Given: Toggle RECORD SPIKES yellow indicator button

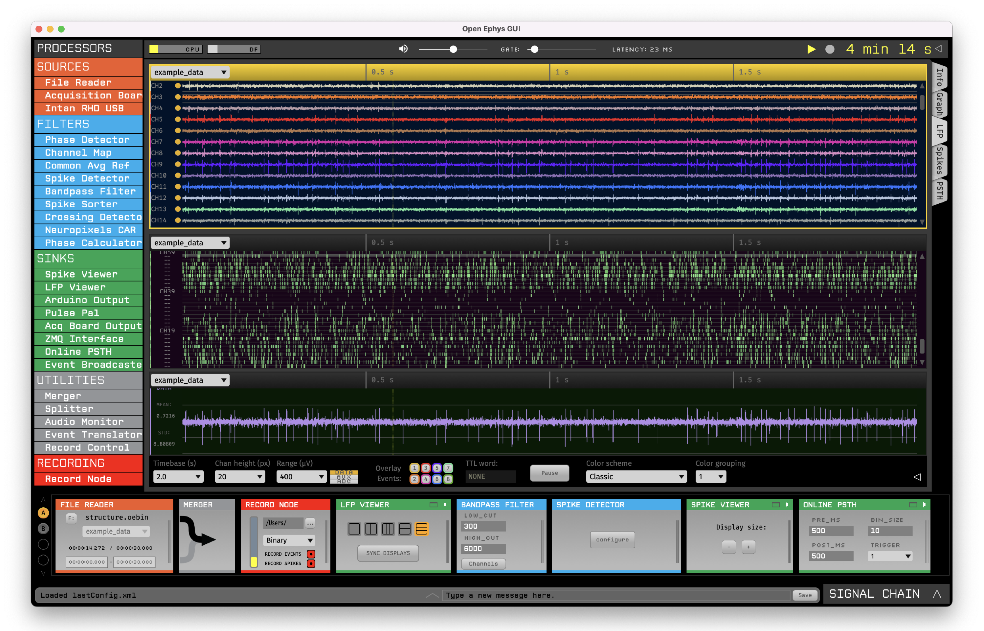Looking at the screenshot, I should [x=310, y=564].
